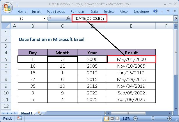This screenshot has width=179, height=122.
Task: Click the Zoom In plus button
Action: pos(169,119)
